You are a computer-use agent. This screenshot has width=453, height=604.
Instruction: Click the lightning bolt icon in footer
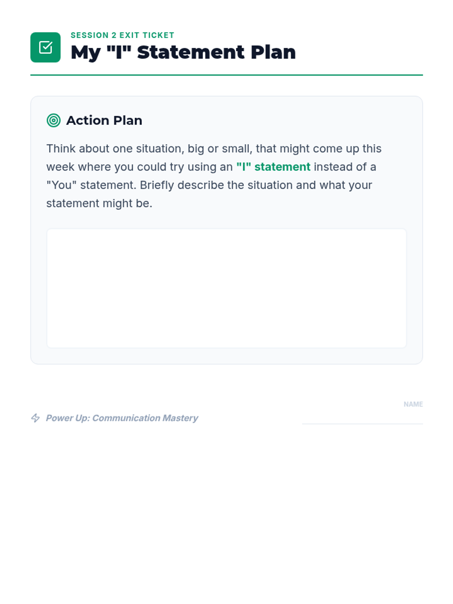pos(35,418)
